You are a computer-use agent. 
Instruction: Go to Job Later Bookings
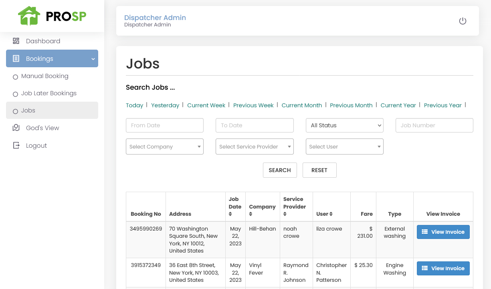click(49, 93)
